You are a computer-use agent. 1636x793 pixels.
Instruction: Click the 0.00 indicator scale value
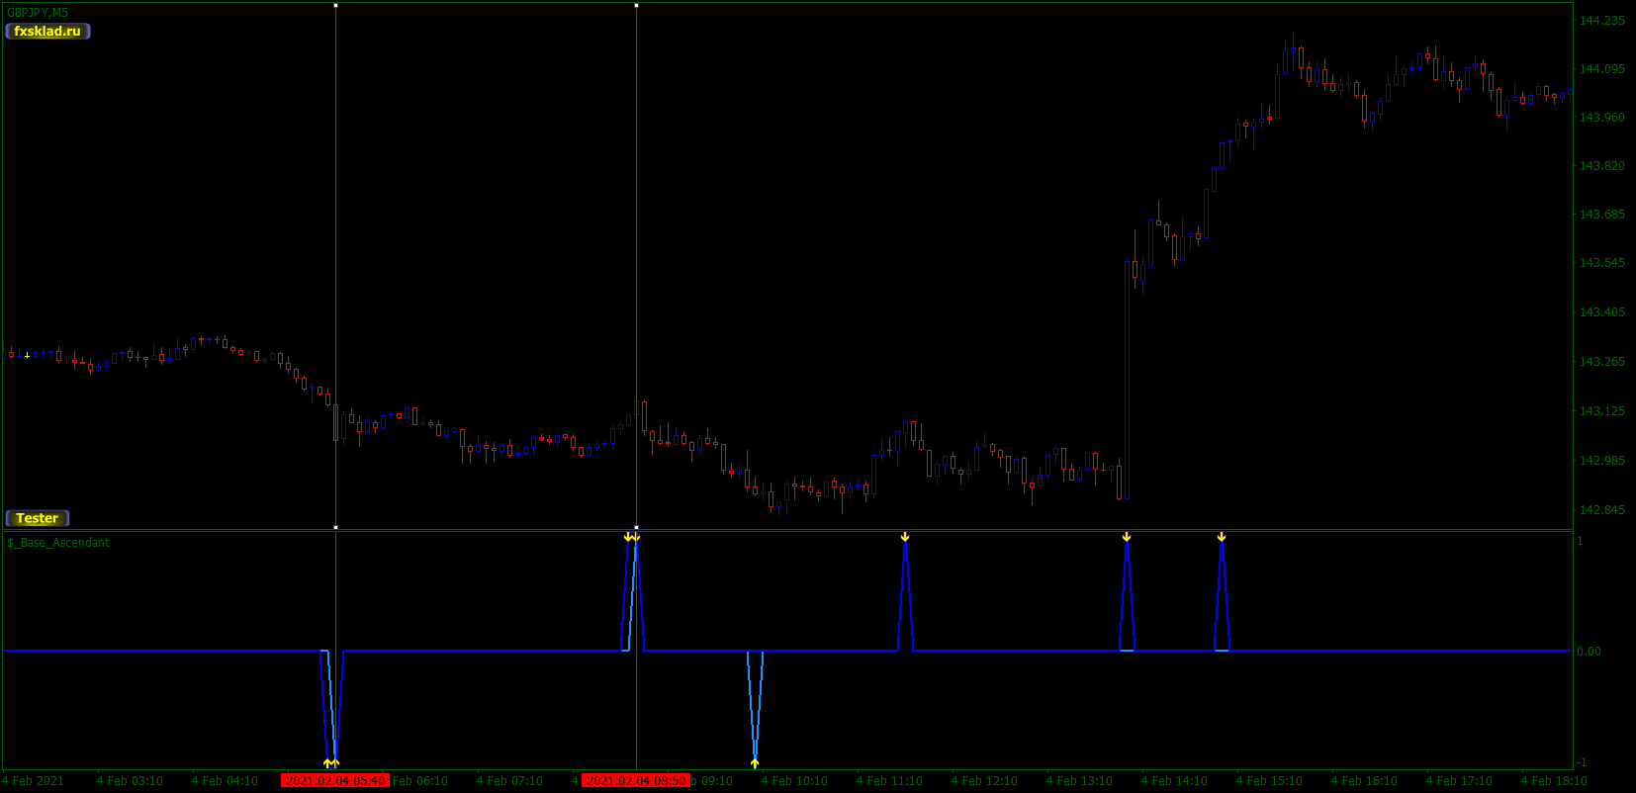(x=1589, y=652)
